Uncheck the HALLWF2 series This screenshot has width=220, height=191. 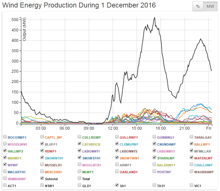coord(5,151)
